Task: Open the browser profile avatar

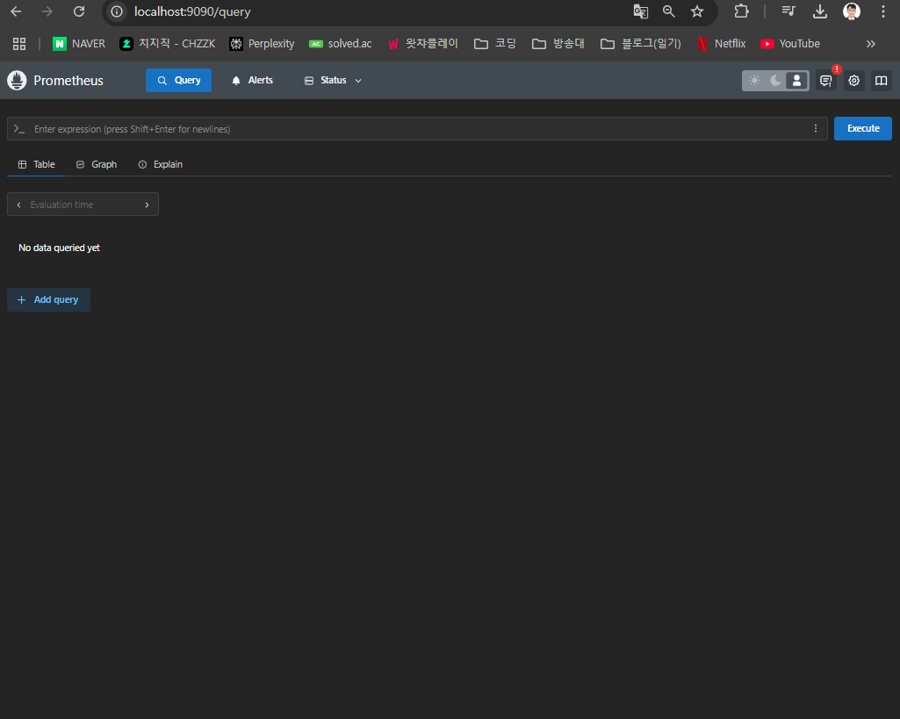Action: click(x=851, y=11)
